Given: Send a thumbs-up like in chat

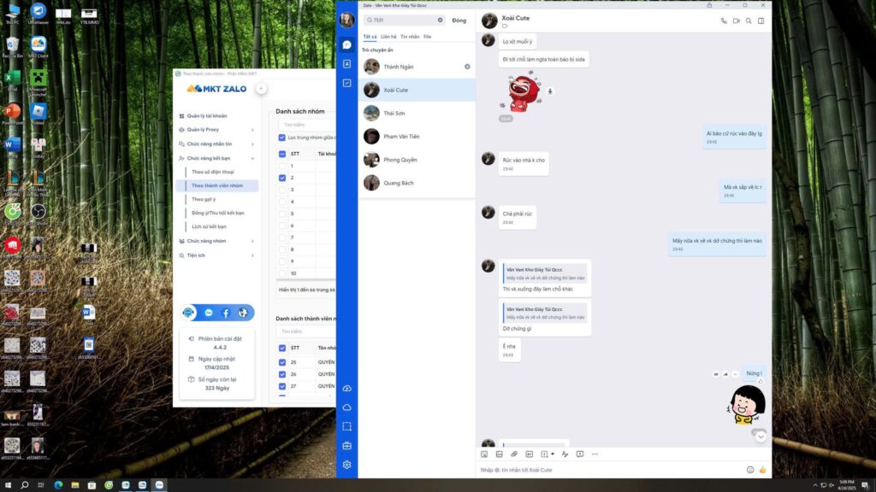Looking at the screenshot, I should [762, 470].
